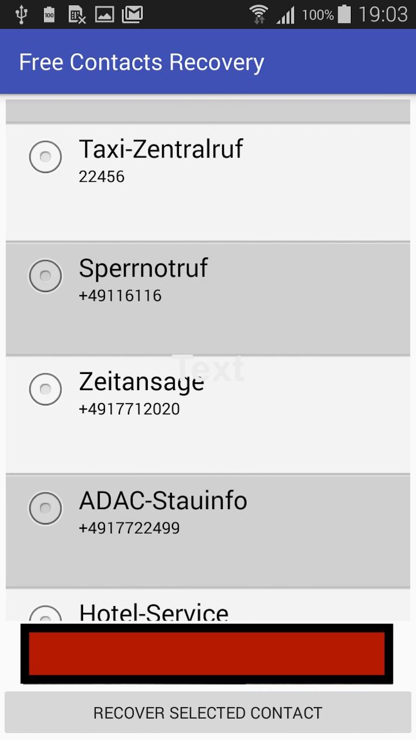Tap the Wi-Fi signal icon
Screen dimensions: 416x740
coord(259,14)
